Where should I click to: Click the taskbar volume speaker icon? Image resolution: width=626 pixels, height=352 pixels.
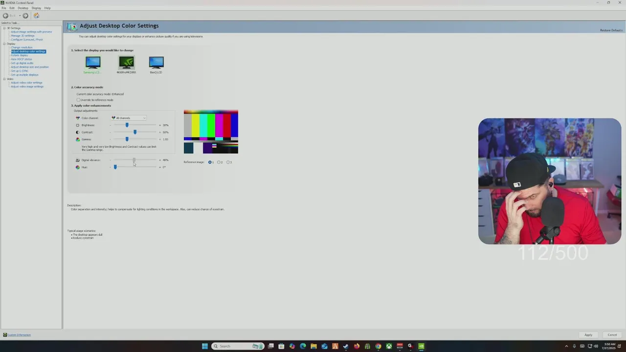[596, 346]
